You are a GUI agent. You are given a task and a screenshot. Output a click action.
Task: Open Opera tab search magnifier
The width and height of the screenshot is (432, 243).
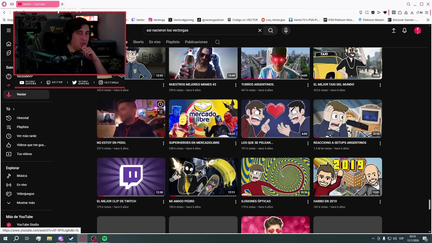click(x=408, y=4)
